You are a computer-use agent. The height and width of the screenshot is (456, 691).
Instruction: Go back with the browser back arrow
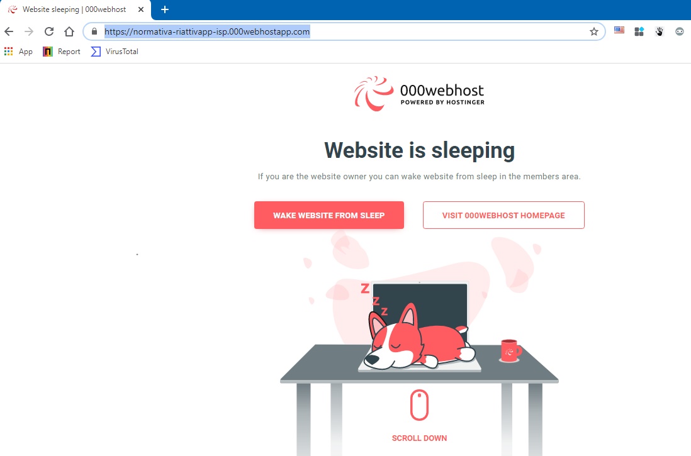9,31
